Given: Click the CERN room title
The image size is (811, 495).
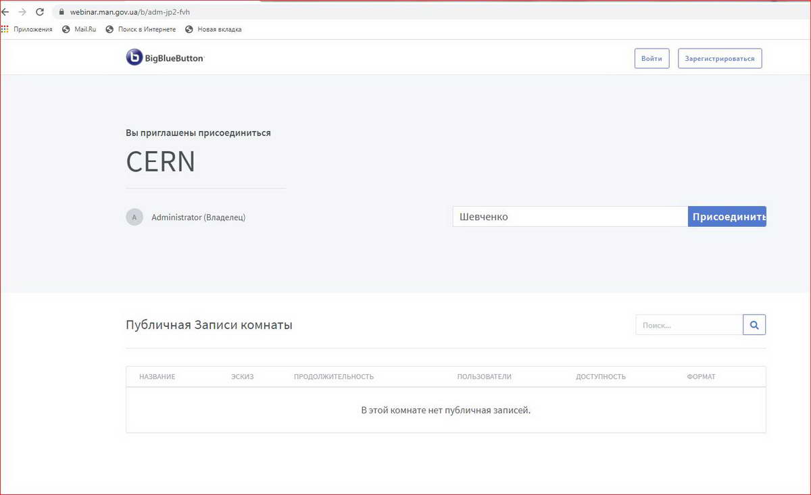Looking at the screenshot, I should click(x=160, y=162).
